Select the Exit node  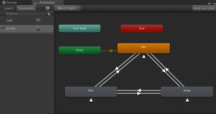pyautogui.click(x=142, y=28)
